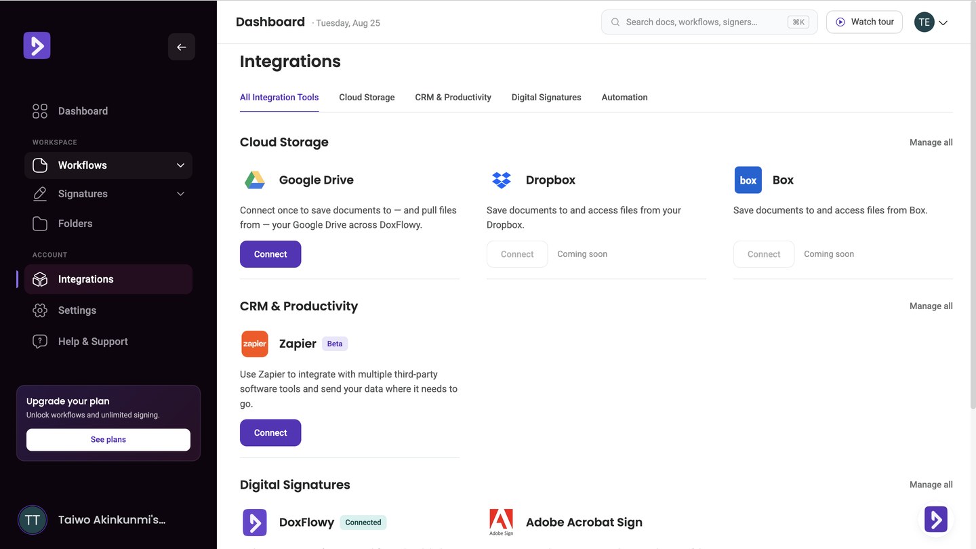The height and width of the screenshot is (549, 976).
Task: Switch to the Automation tab
Action: coord(624,98)
